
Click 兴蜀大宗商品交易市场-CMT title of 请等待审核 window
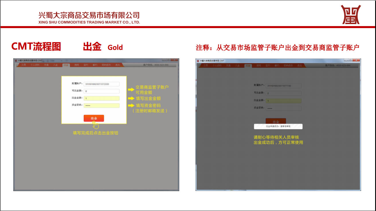(212, 61)
